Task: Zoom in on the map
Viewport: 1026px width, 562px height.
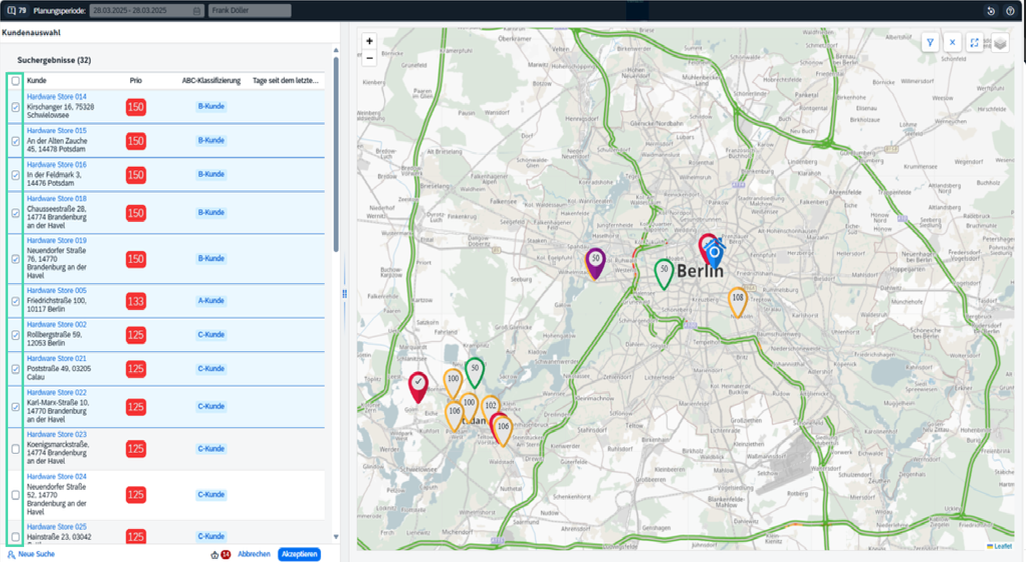Action: pyautogui.click(x=369, y=41)
